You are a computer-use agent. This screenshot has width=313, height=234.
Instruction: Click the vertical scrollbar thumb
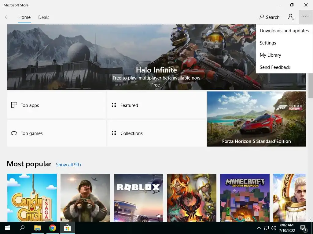coord(311,85)
